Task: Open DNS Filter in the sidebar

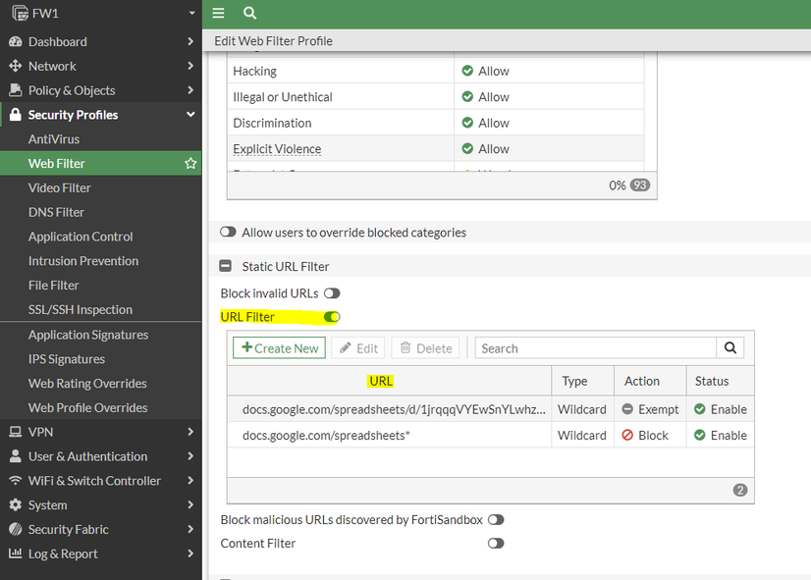Action: click(x=56, y=212)
